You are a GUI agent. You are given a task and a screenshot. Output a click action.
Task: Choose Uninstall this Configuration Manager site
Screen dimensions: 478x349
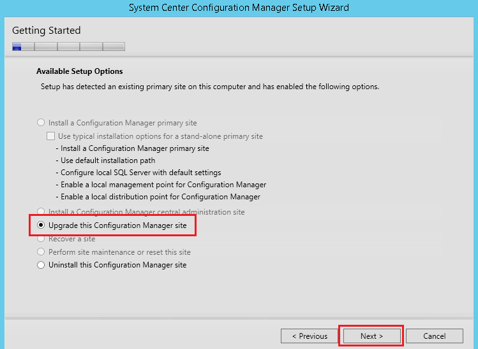pos(41,265)
